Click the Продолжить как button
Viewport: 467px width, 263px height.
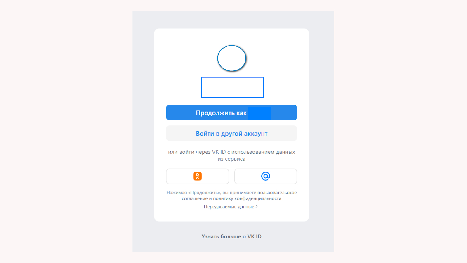tap(231, 113)
